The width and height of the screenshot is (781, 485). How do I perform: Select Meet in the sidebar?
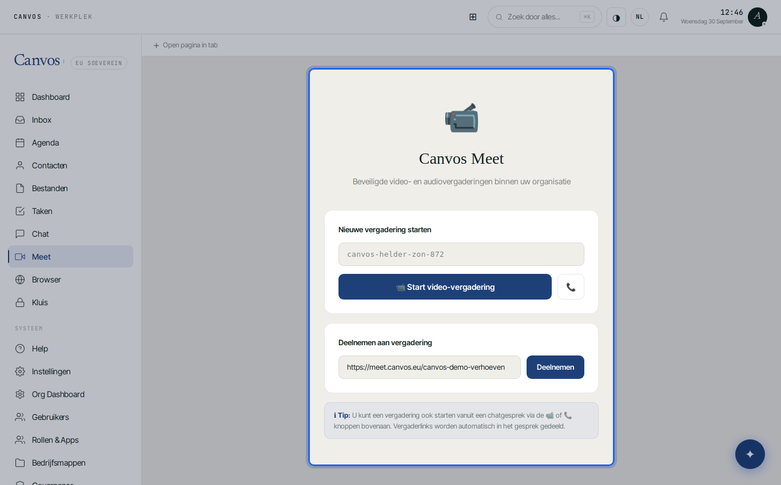pyautogui.click(x=71, y=257)
